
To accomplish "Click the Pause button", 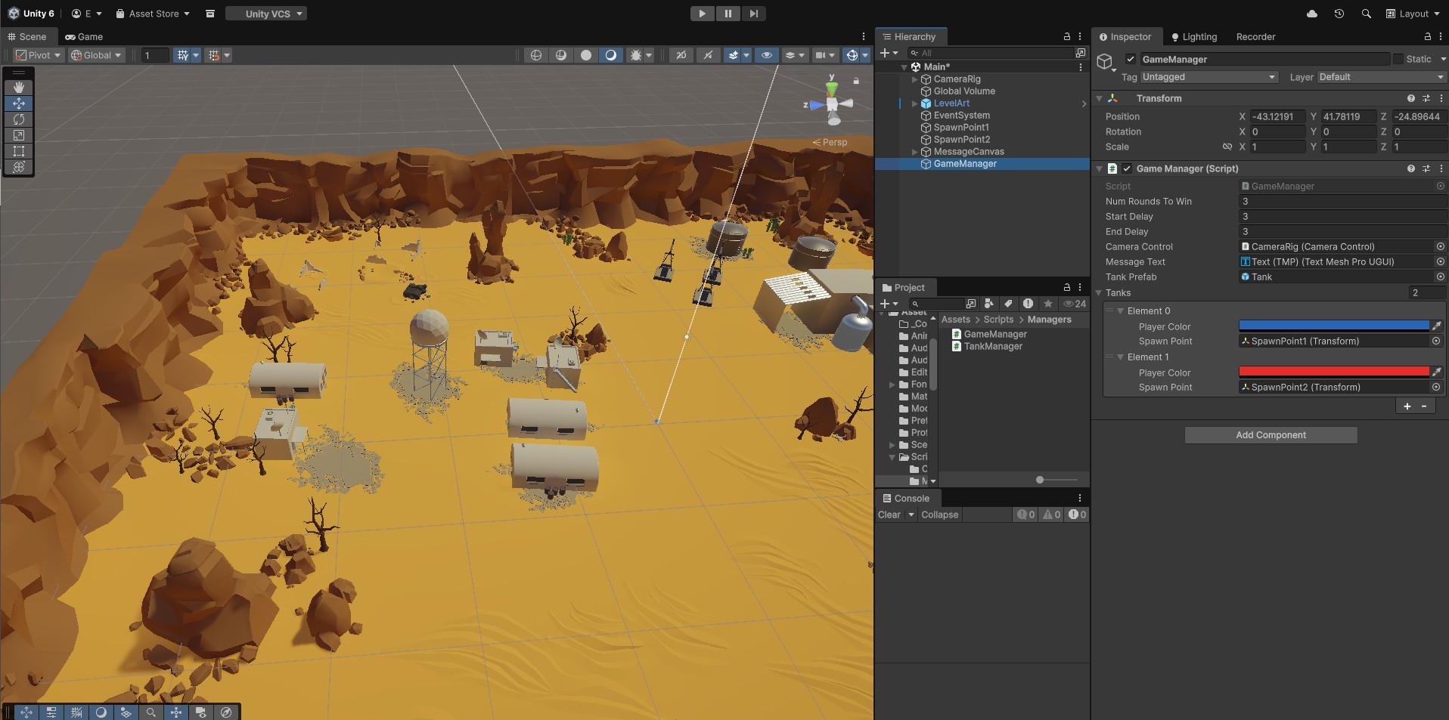I will coord(728,14).
